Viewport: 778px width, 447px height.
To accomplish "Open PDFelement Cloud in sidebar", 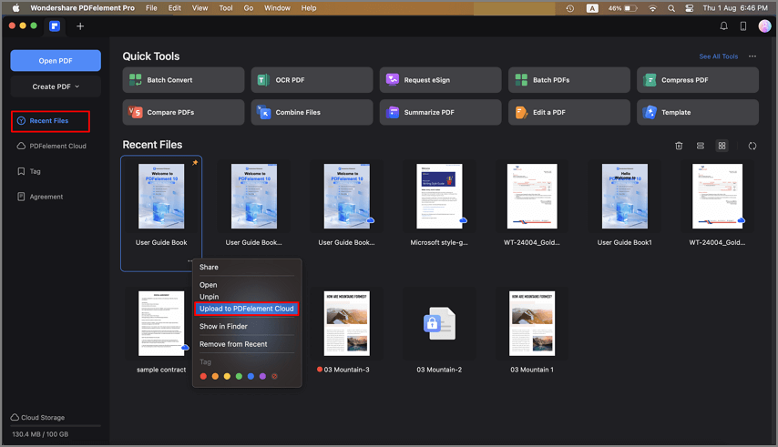I will [x=52, y=147].
